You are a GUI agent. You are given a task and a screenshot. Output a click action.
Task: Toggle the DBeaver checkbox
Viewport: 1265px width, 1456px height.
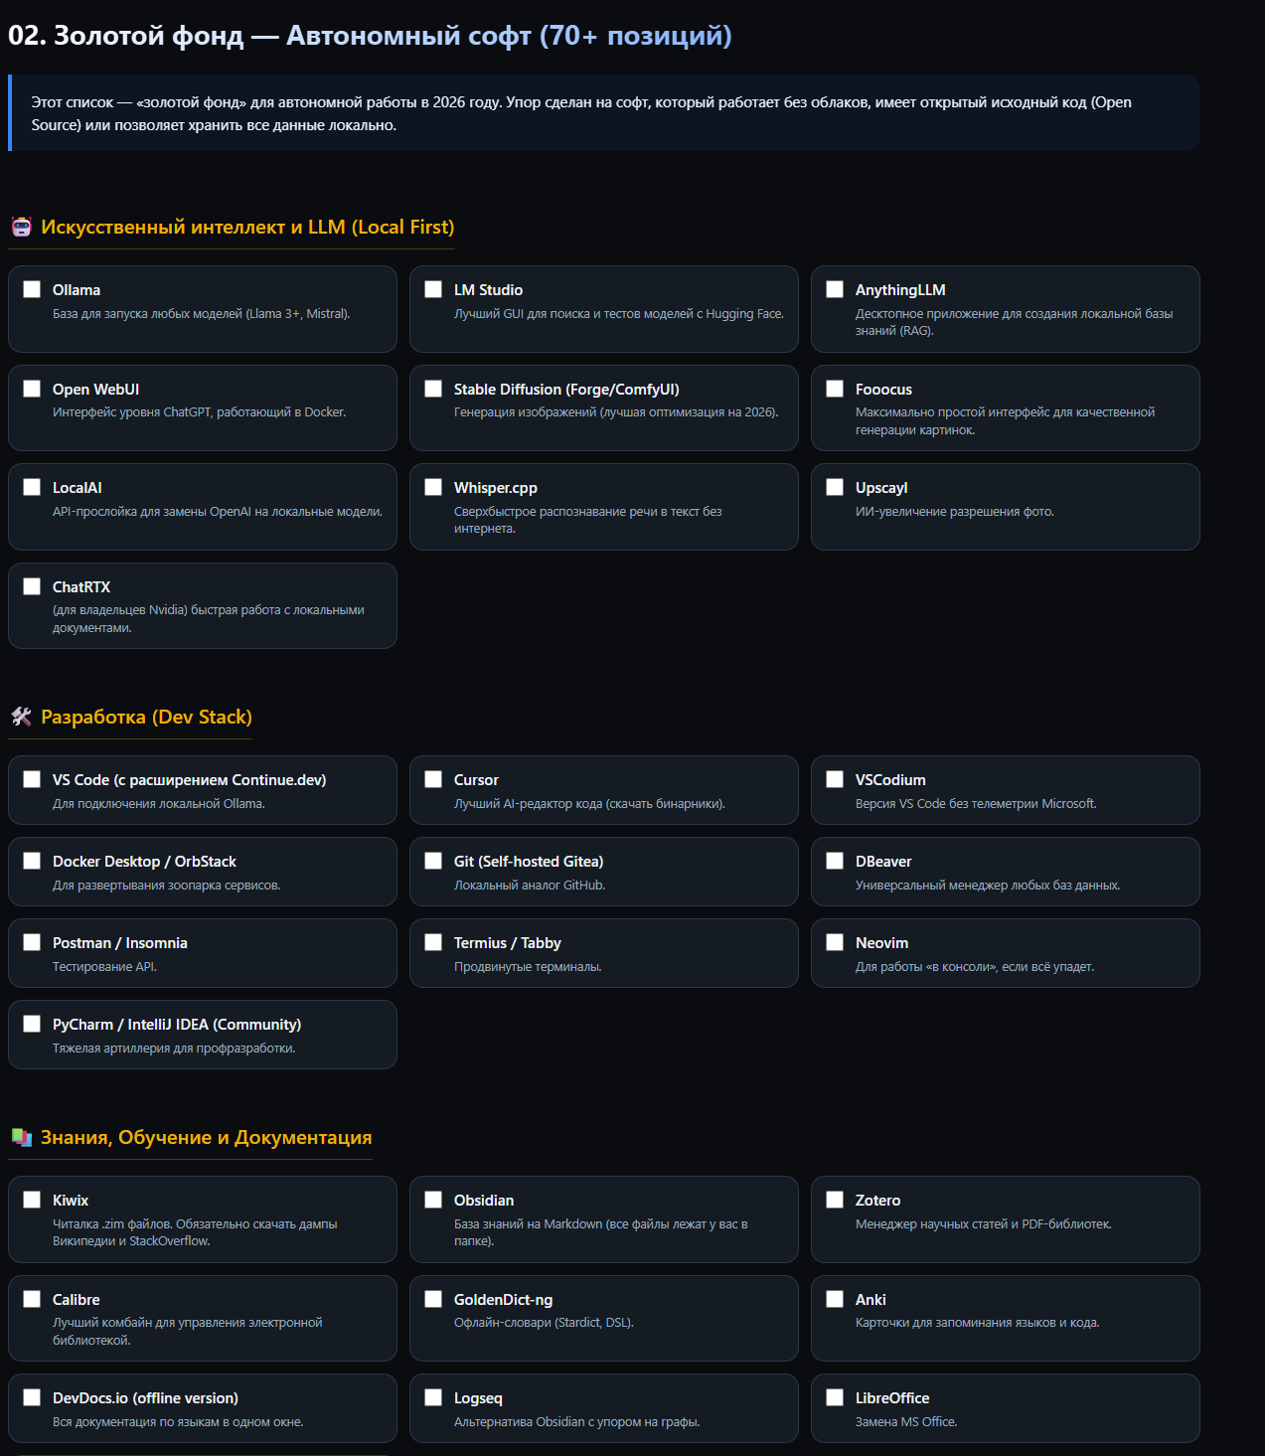pos(835,861)
